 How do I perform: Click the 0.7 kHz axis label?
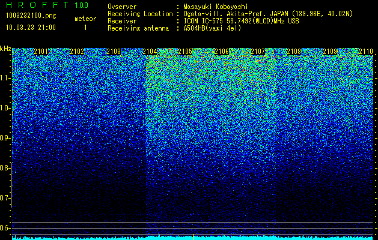click(x=5, y=198)
